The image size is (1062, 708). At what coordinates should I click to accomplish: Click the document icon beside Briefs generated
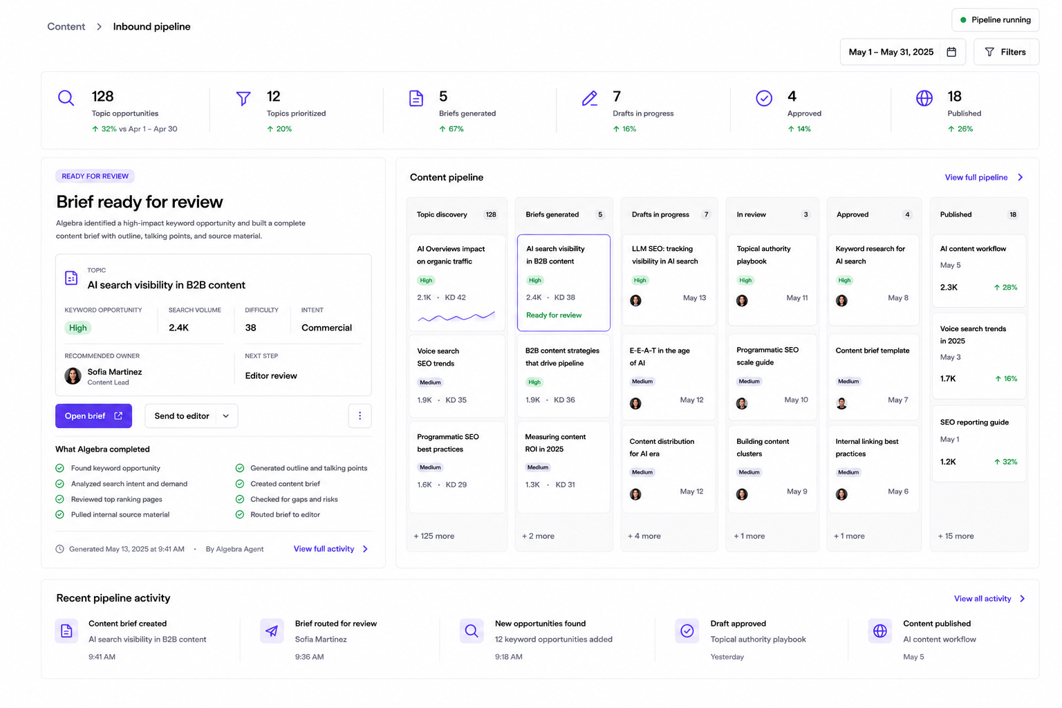[x=416, y=98]
